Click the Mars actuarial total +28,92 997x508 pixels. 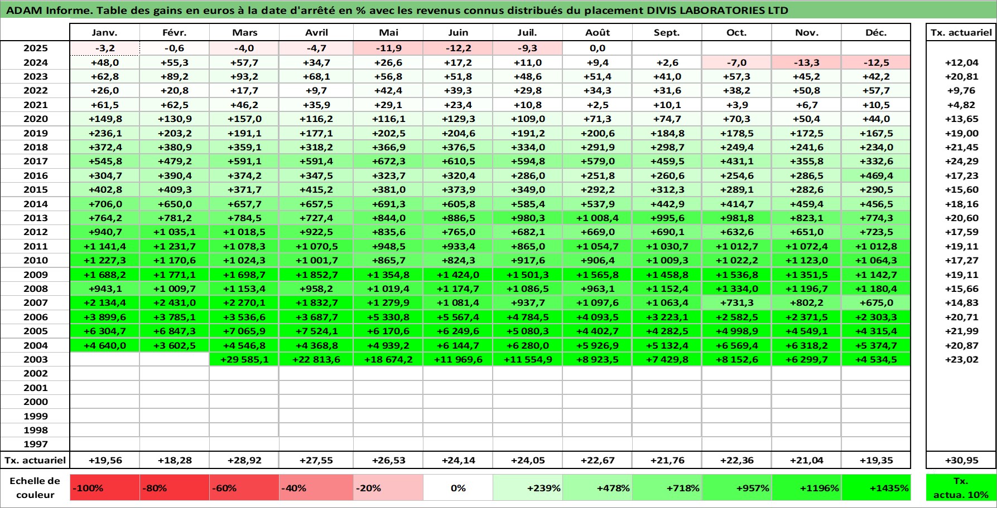(x=244, y=460)
